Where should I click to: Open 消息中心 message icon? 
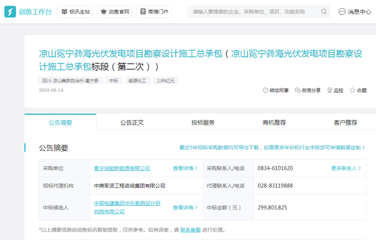tap(342, 12)
